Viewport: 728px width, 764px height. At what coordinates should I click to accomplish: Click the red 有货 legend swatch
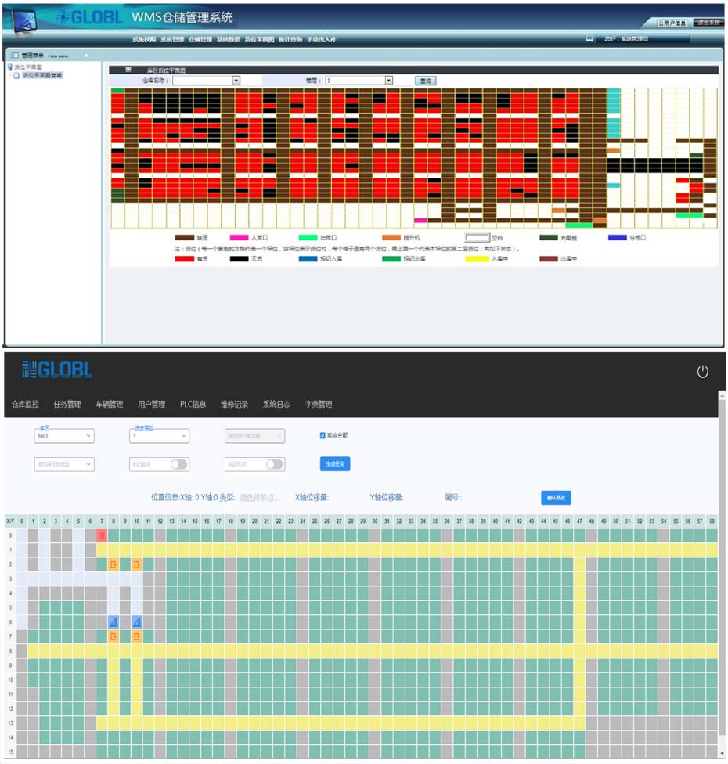tap(184, 258)
